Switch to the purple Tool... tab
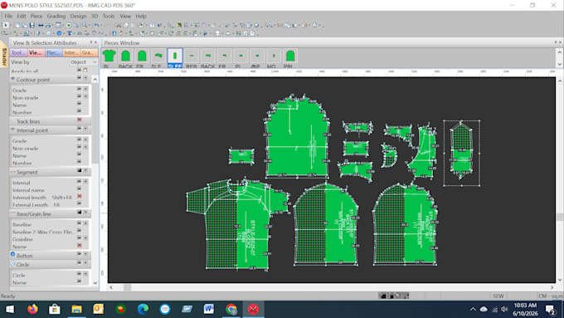This screenshot has height=318, width=564. coord(18,52)
